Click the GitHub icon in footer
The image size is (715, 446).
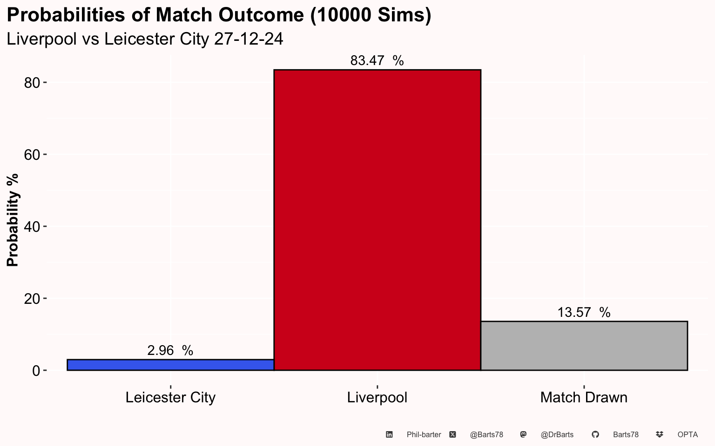coord(595,434)
